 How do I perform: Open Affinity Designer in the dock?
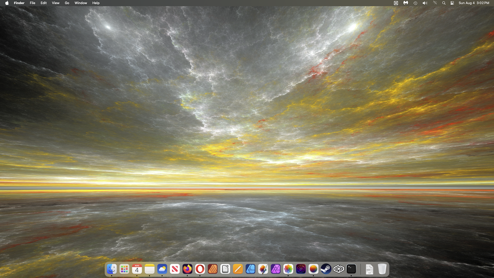click(x=250, y=269)
